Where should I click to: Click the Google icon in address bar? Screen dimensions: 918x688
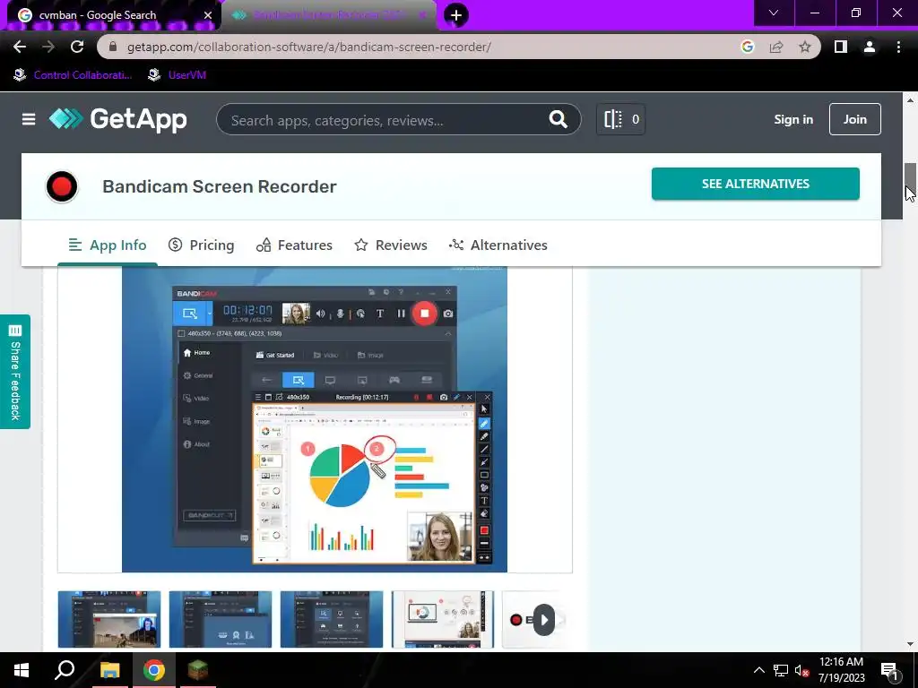point(747,47)
